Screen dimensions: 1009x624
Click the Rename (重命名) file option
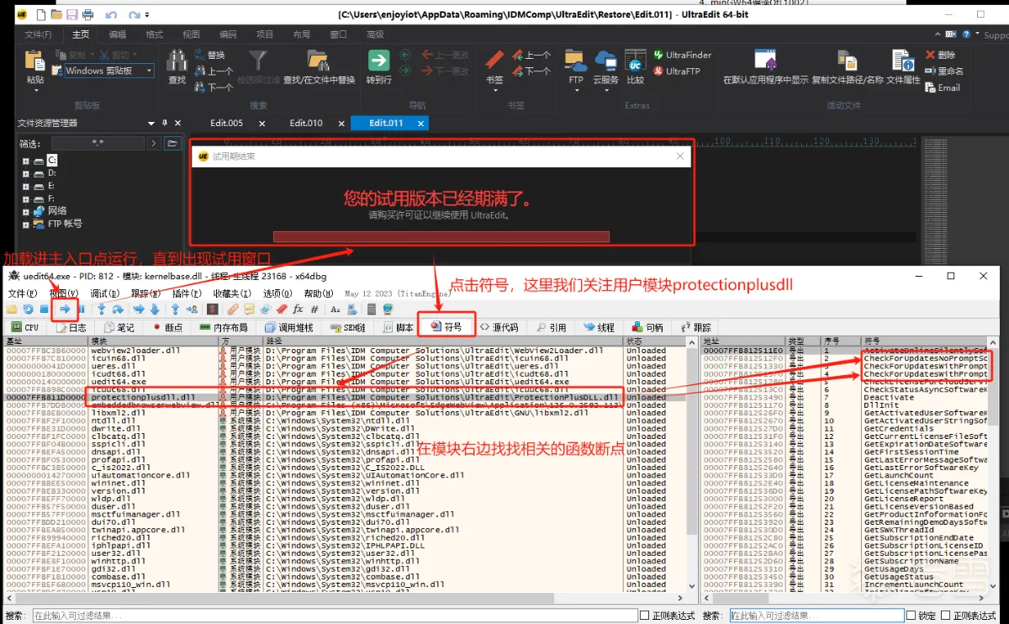tap(943, 71)
